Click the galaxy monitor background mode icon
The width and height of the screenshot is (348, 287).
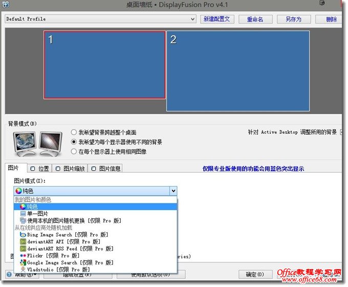(x=51, y=144)
